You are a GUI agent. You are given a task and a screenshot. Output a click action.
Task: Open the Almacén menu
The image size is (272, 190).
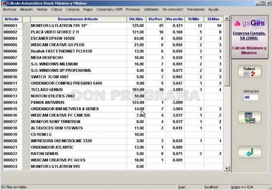point(26,10)
